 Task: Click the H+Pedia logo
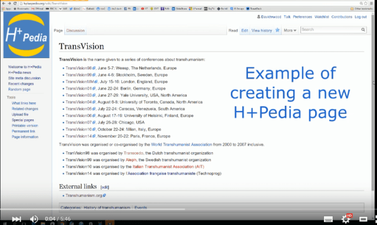(27, 35)
